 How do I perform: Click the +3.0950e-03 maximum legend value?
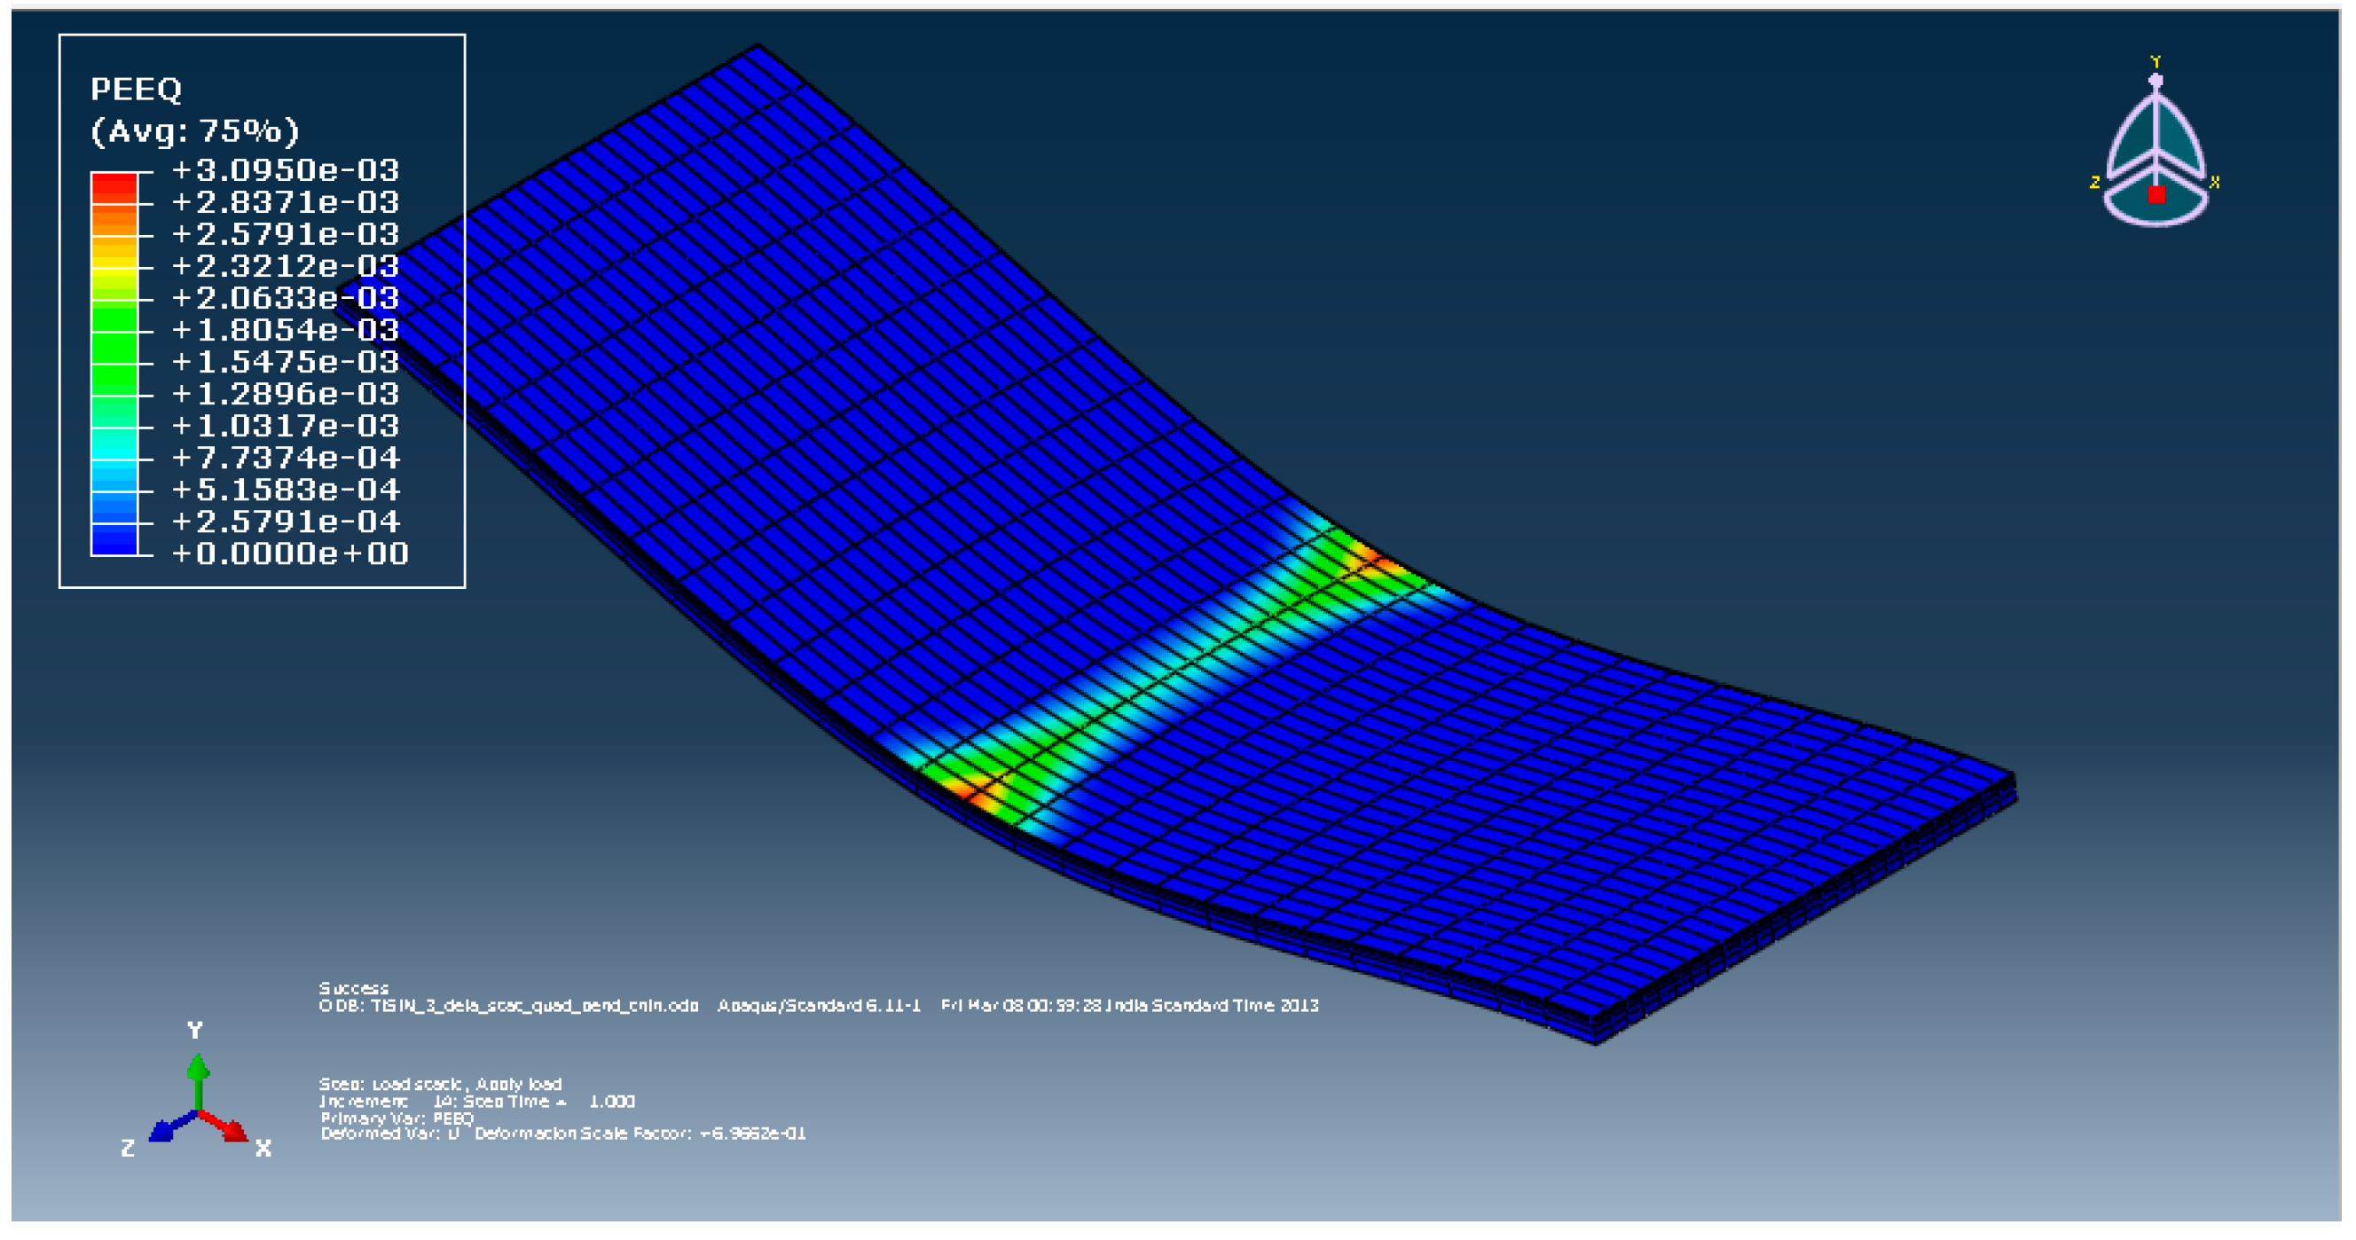286,170
